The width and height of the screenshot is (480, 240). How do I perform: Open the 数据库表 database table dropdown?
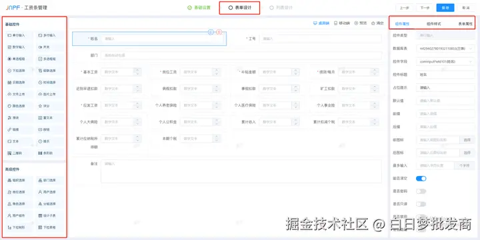pyautogui.click(x=445, y=49)
